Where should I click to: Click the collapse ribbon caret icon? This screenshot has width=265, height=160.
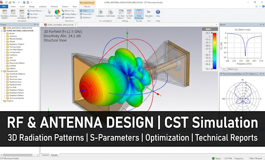pos(260,6)
